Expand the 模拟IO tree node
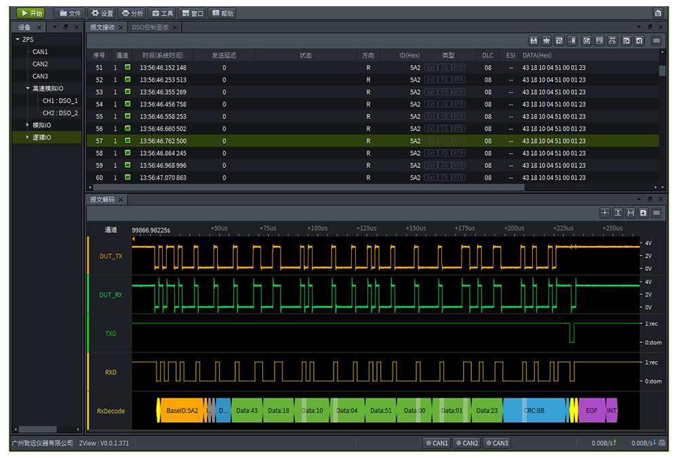678x458 pixels. coord(28,125)
